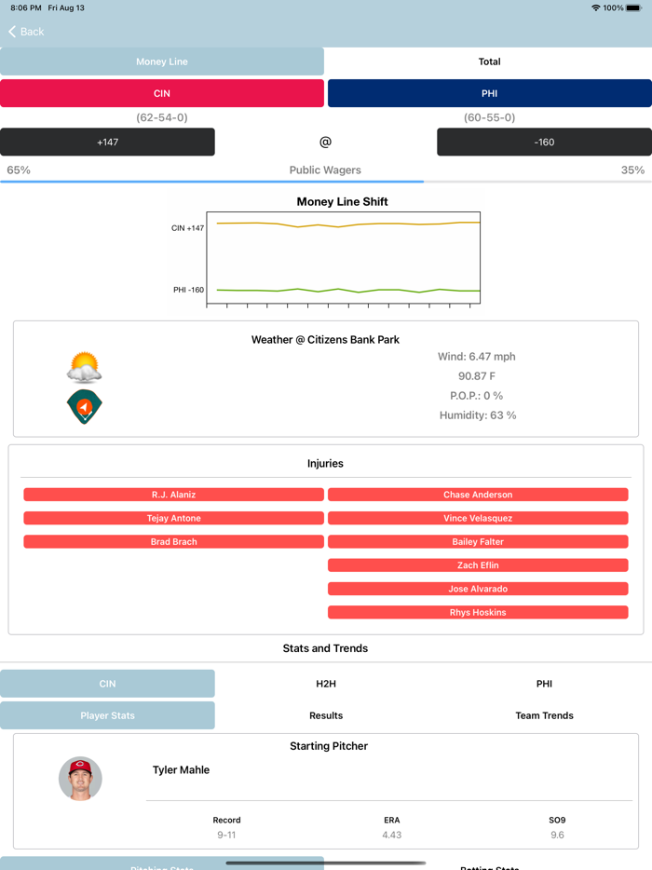This screenshot has width=652, height=870.
Task: Tap the 4.43 ERA value
Action: pyautogui.click(x=392, y=835)
